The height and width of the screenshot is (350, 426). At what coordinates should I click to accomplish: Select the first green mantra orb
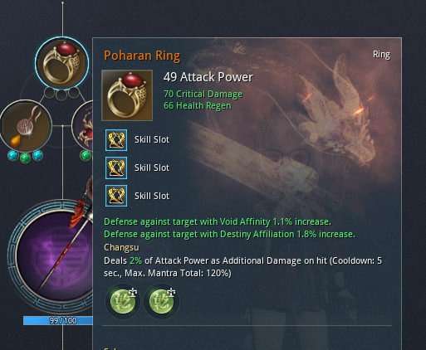pyautogui.click(x=123, y=302)
